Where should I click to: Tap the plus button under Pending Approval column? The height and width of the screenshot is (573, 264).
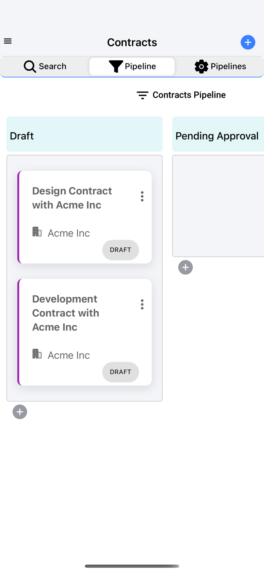point(186,267)
